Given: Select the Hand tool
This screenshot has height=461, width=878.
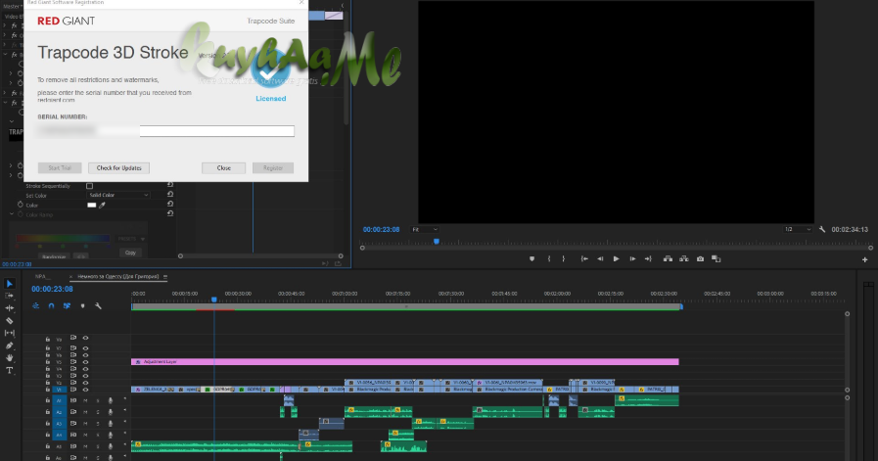Looking at the screenshot, I should (x=10, y=358).
